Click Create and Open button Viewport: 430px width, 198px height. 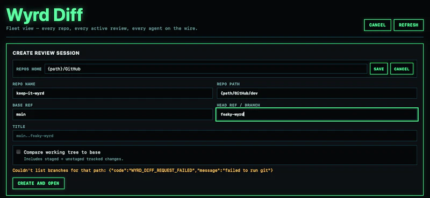click(x=38, y=183)
